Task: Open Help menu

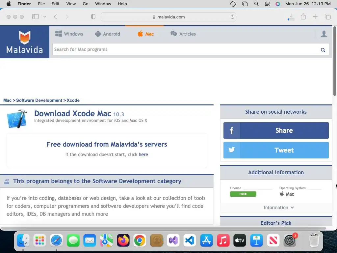Action: [x=122, y=4]
